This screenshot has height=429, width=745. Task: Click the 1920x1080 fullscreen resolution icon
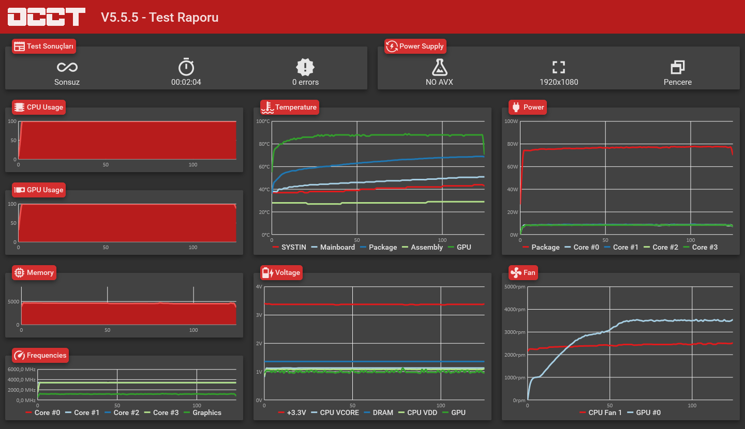coord(559,67)
